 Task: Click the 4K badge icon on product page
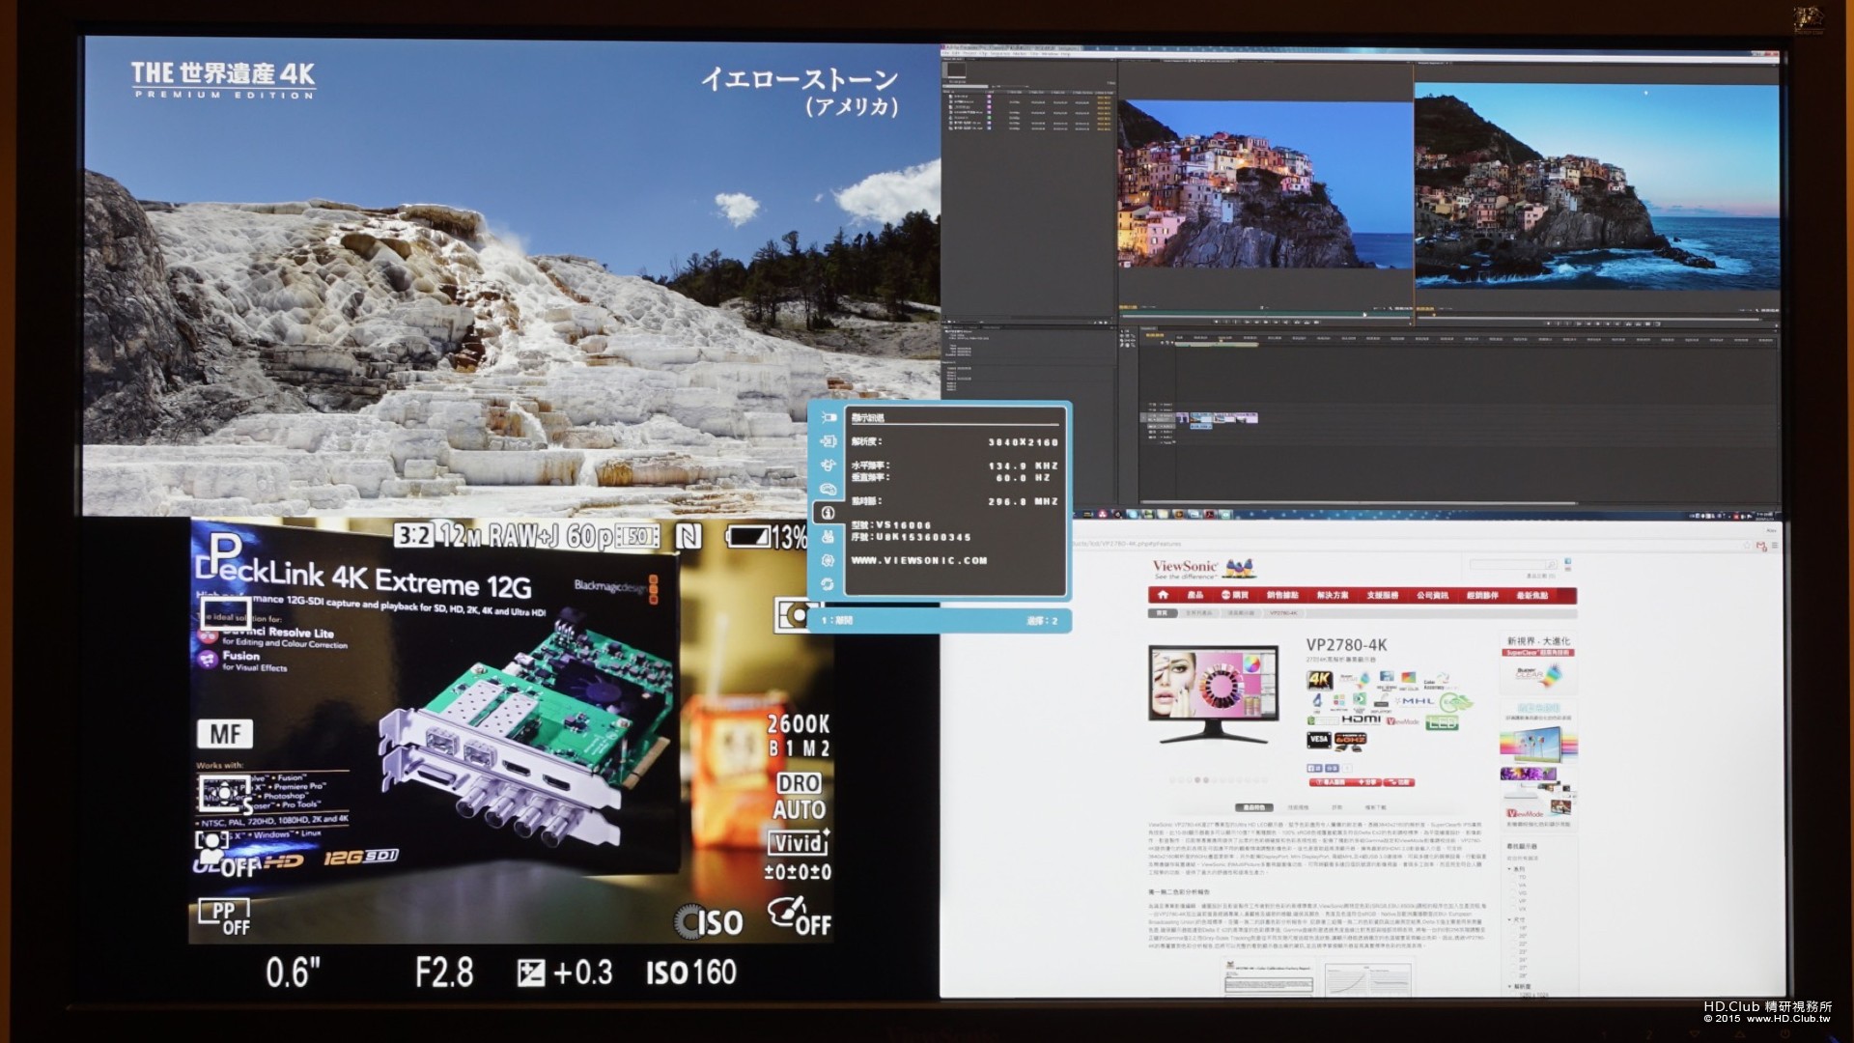(1319, 680)
